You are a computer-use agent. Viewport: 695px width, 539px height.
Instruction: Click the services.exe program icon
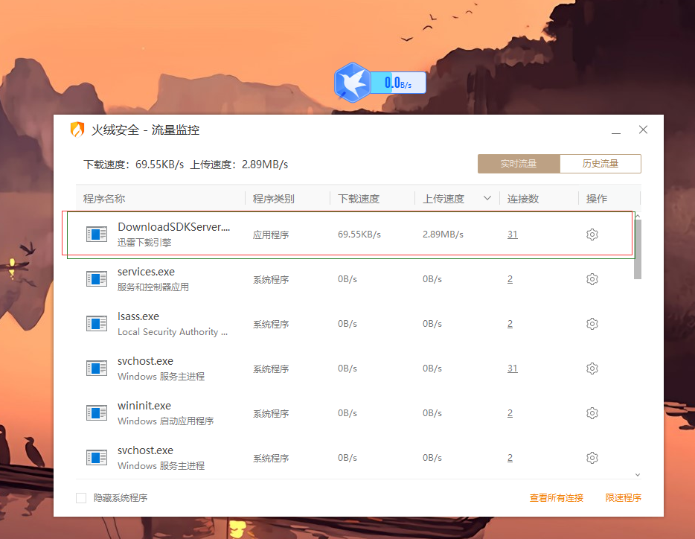point(97,278)
